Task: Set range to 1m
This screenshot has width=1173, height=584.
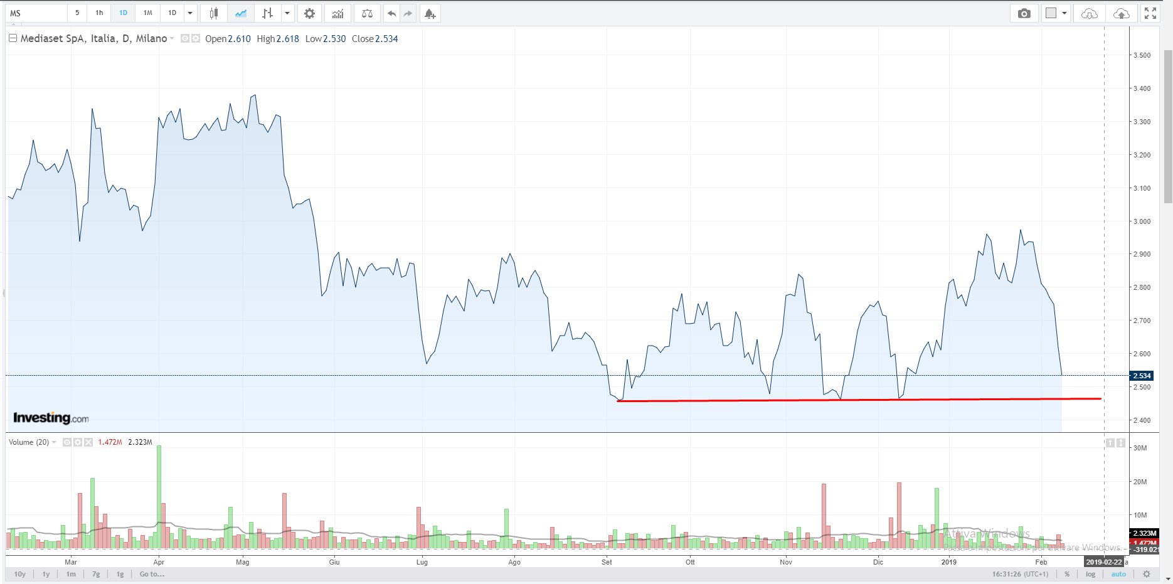Action: pyautogui.click(x=71, y=574)
